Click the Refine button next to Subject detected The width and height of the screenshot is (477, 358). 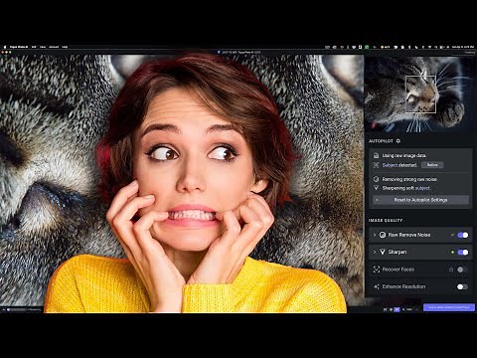point(432,165)
